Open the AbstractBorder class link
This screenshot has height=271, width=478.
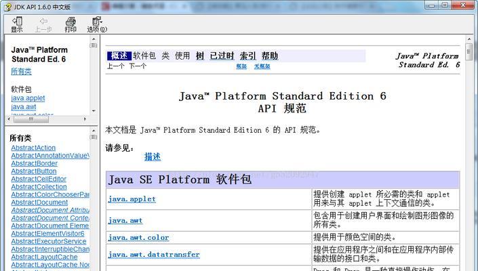point(34,163)
